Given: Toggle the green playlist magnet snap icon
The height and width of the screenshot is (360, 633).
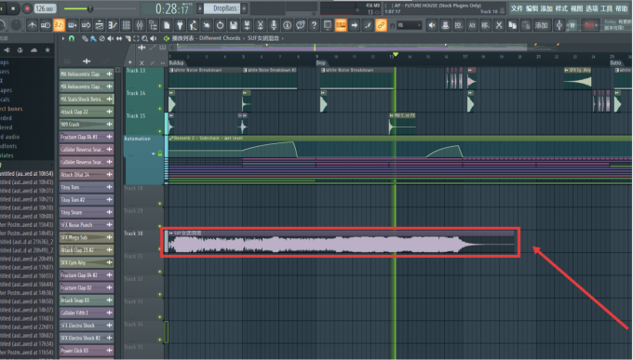Looking at the screenshot, I should (72, 38).
